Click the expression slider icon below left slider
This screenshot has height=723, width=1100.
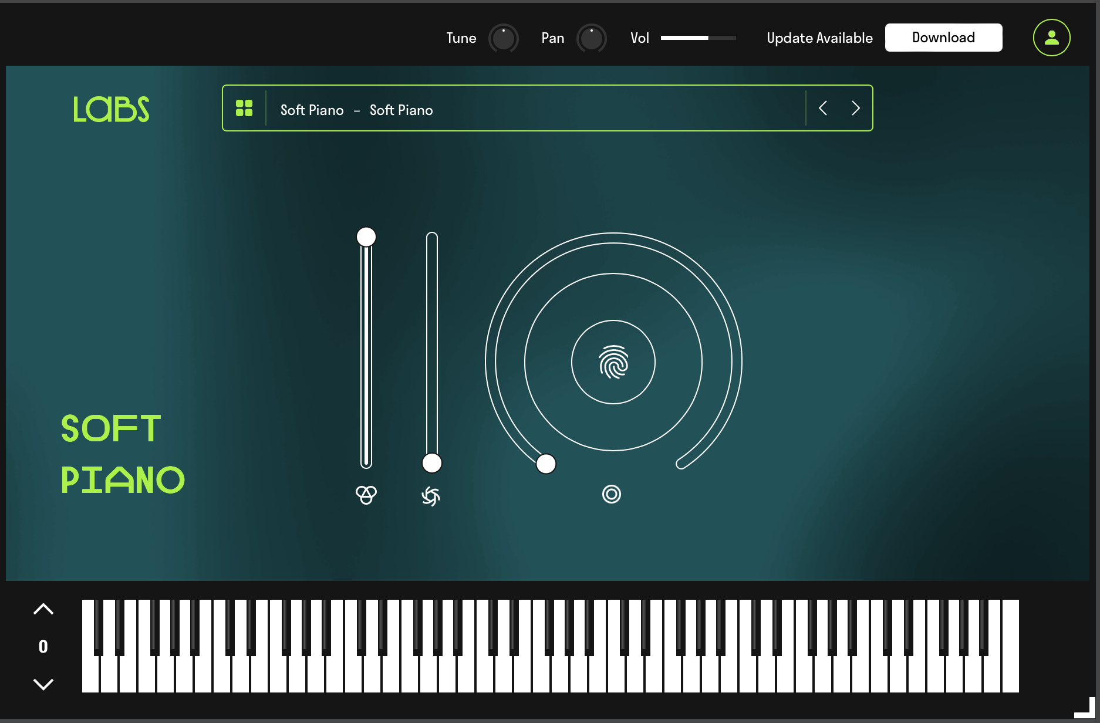pos(366,495)
